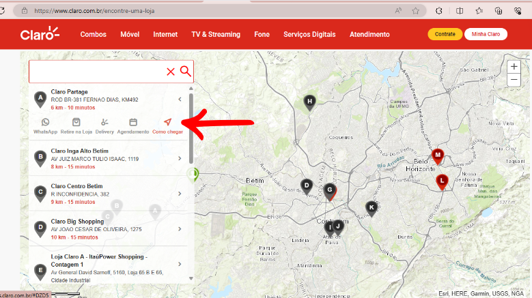Screen dimensions: 532x298
Task: Click '6 km - 10 minutos' distance
Action: [73, 108]
